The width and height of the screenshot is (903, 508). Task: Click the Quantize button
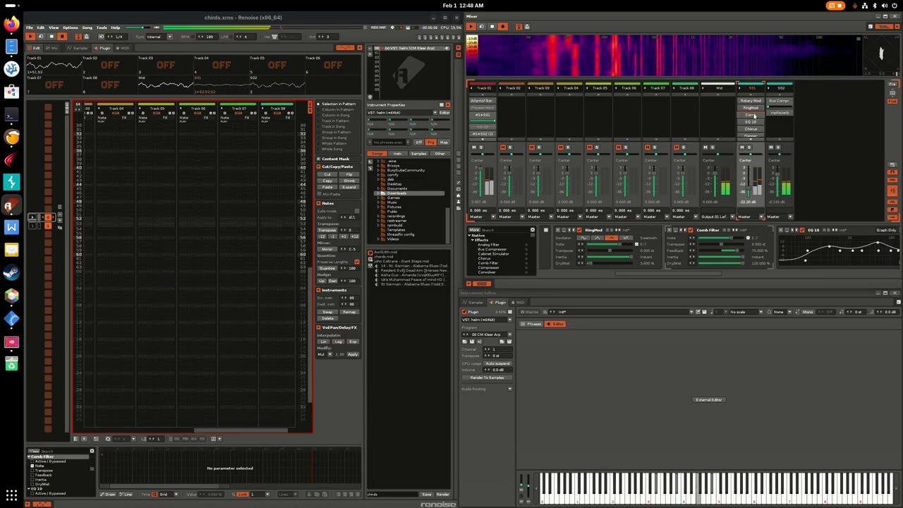[x=327, y=268]
